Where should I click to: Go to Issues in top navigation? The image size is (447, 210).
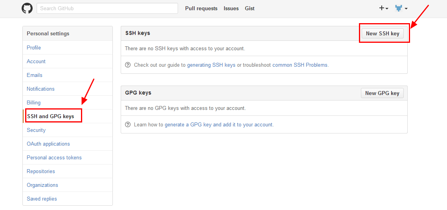pyautogui.click(x=231, y=8)
